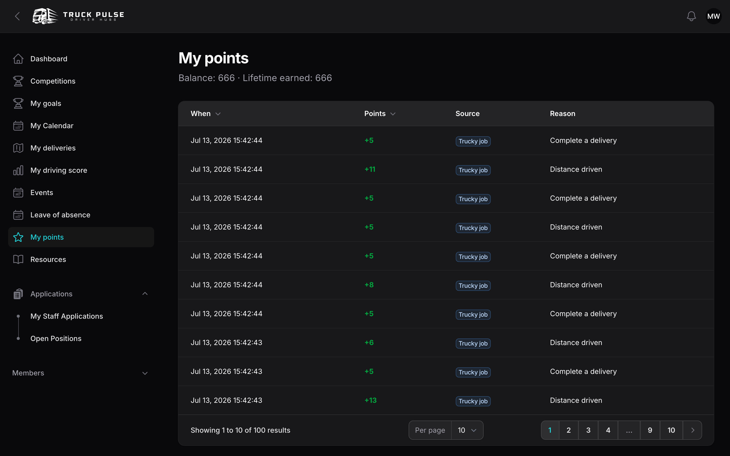Go to results page 2
Screen dimensions: 730x456
569,430
